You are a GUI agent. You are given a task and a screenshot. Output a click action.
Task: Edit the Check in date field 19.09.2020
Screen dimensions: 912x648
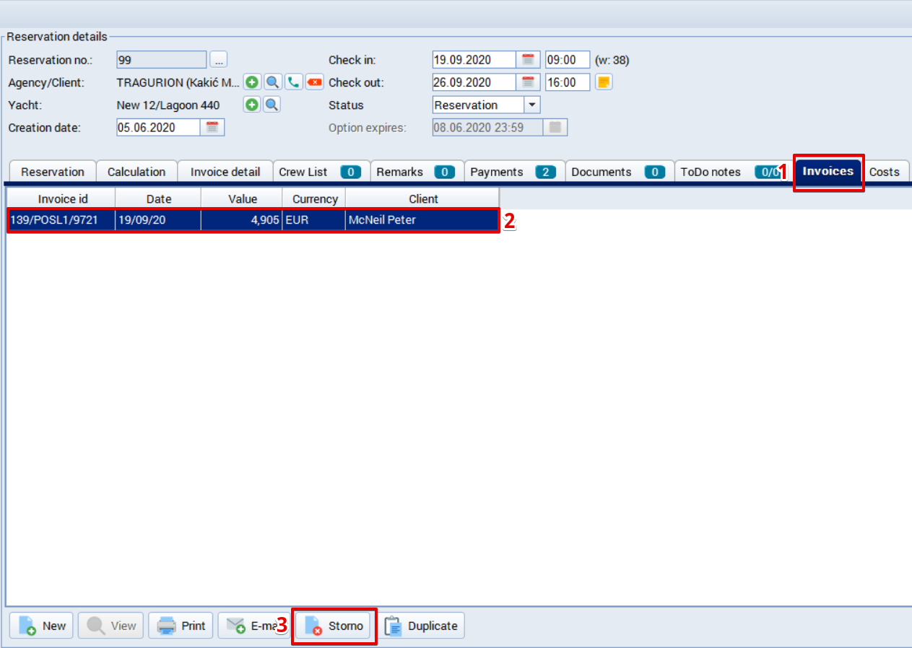[x=474, y=60]
